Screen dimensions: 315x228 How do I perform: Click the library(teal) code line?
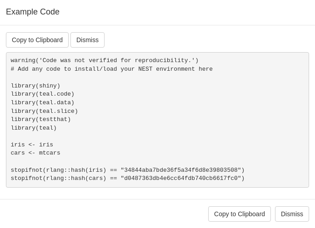pyautogui.click(x=34, y=128)
